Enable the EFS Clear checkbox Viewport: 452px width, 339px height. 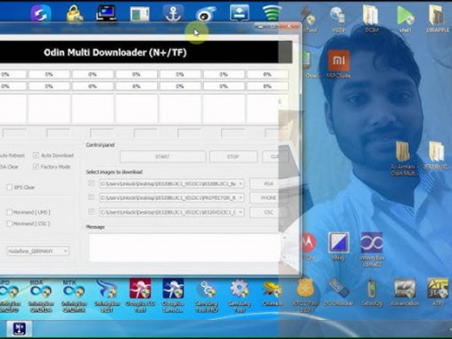tap(9, 187)
